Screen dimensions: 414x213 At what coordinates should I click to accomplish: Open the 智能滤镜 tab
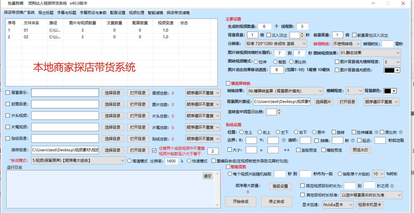pos(155,13)
